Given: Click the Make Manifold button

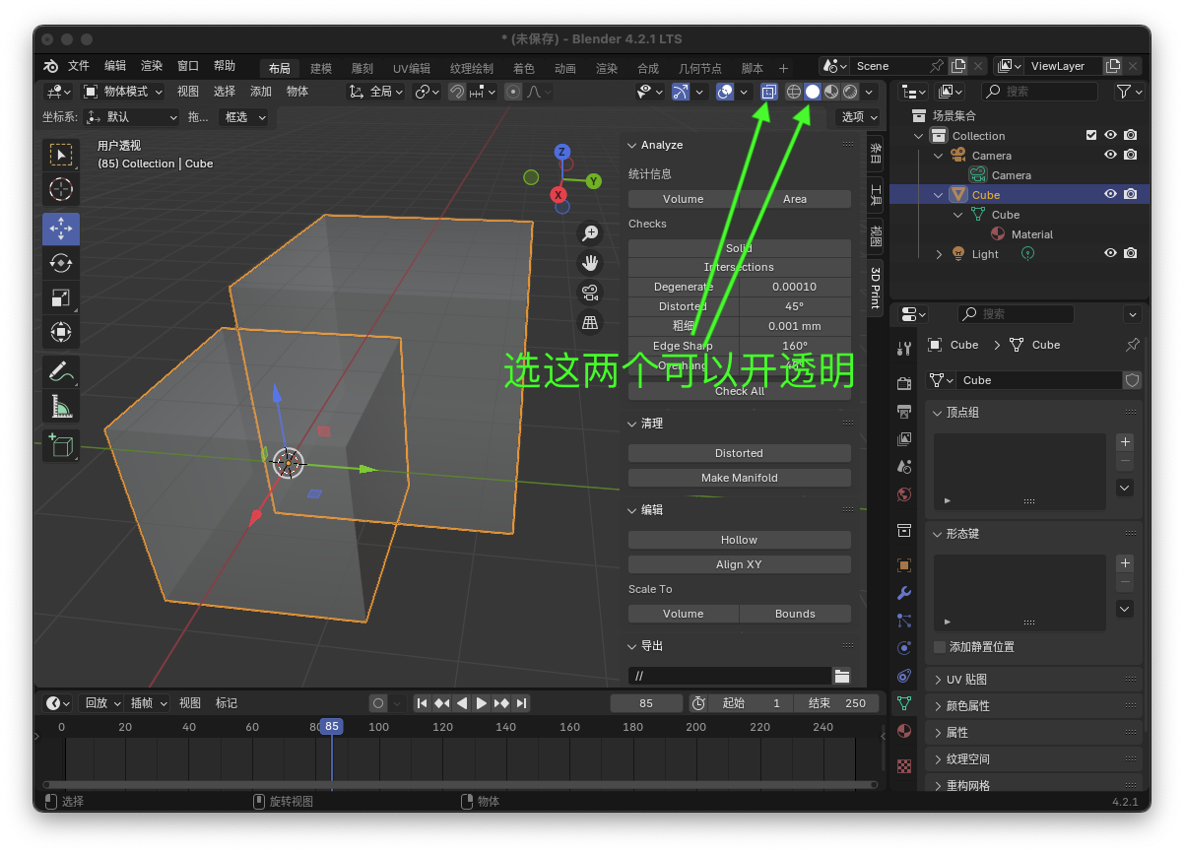Looking at the screenshot, I should coord(740,478).
